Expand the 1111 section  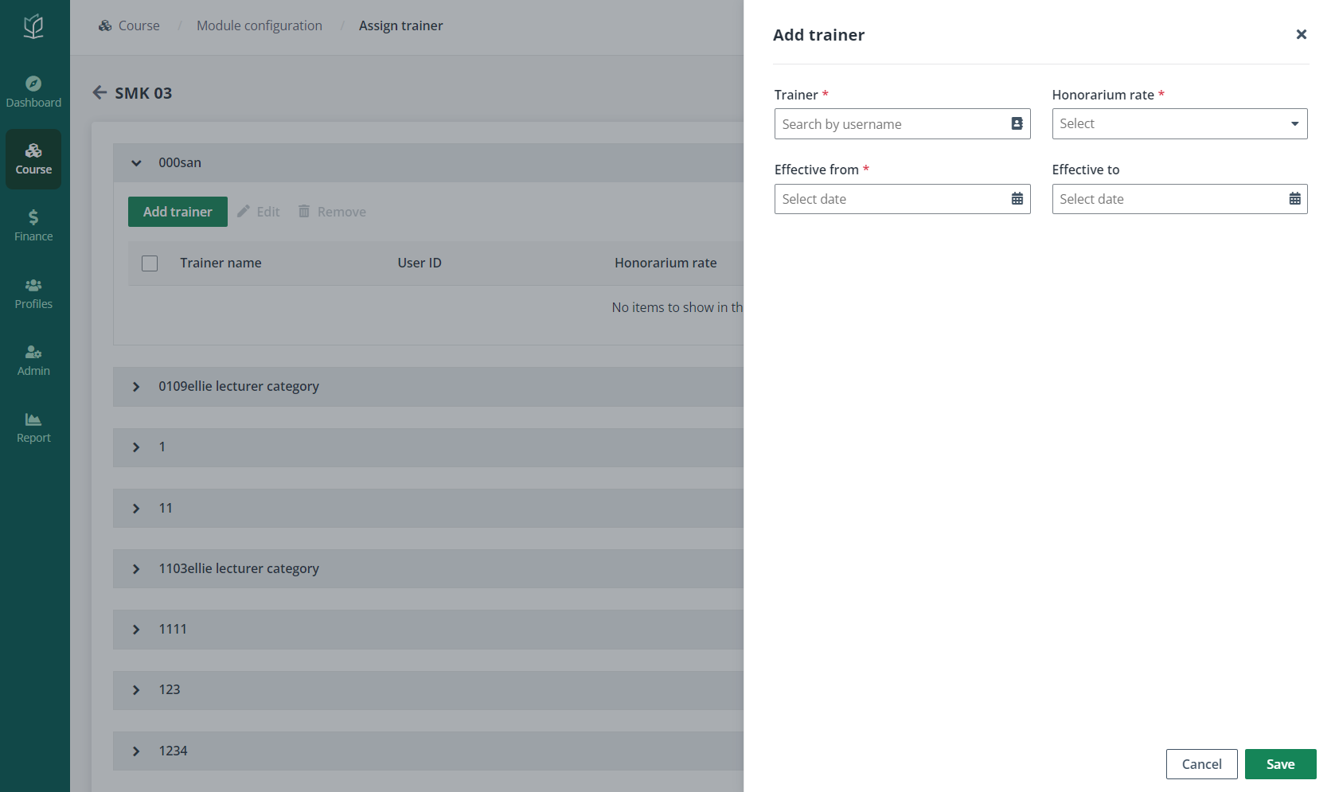pyautogui.click(x=136, y=630)
